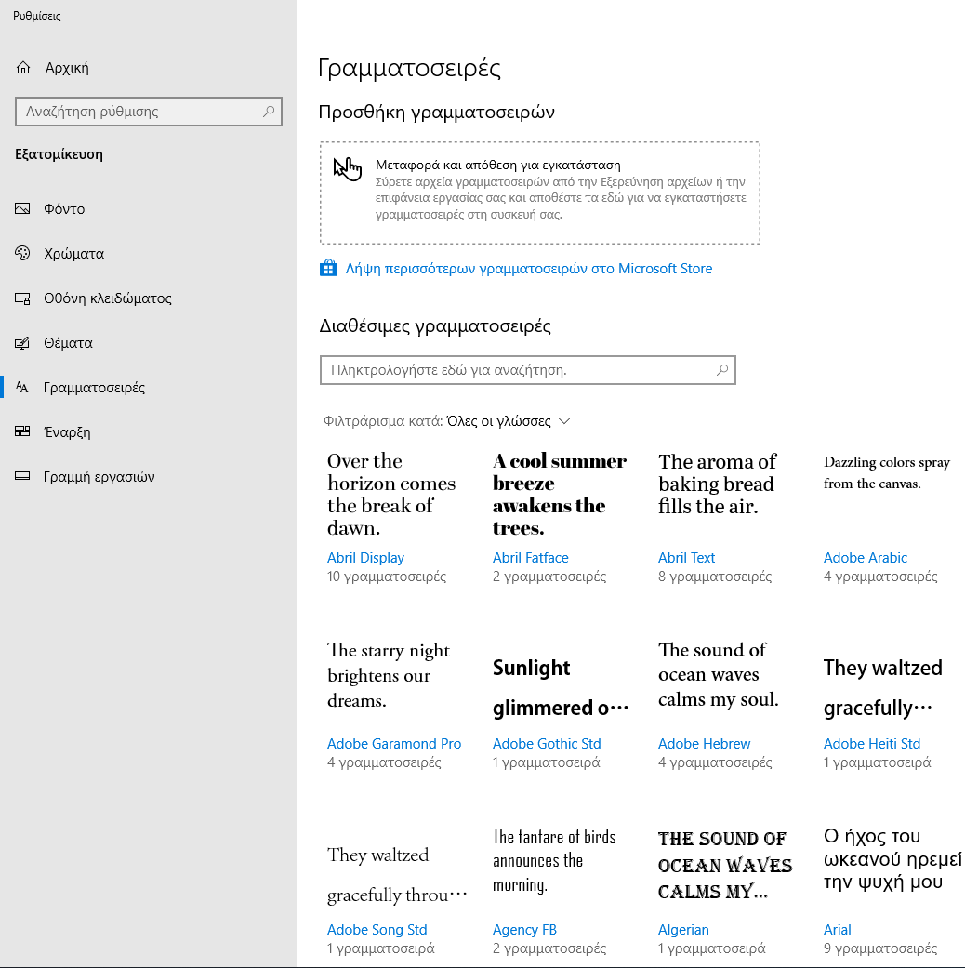Open Adobe Gothic Std font
The height and width of the screenshot is (968, 965).
click(x=547, y=743)
